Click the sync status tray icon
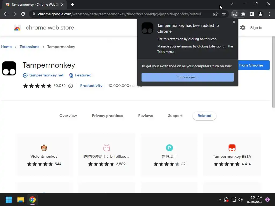Image resolution: width=275 pixels, height=206 pixels. 226,200
